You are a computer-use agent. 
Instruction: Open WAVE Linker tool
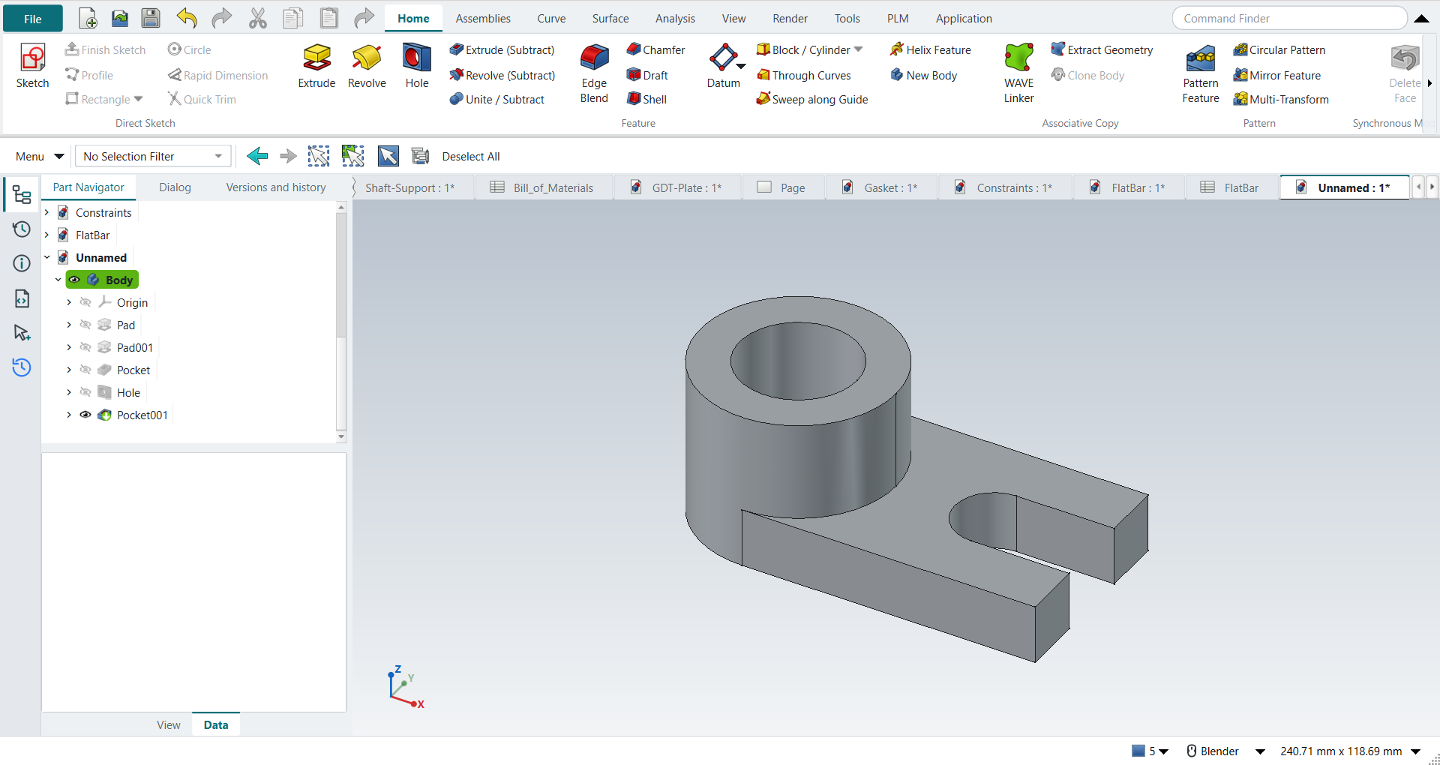[1018, 73]
